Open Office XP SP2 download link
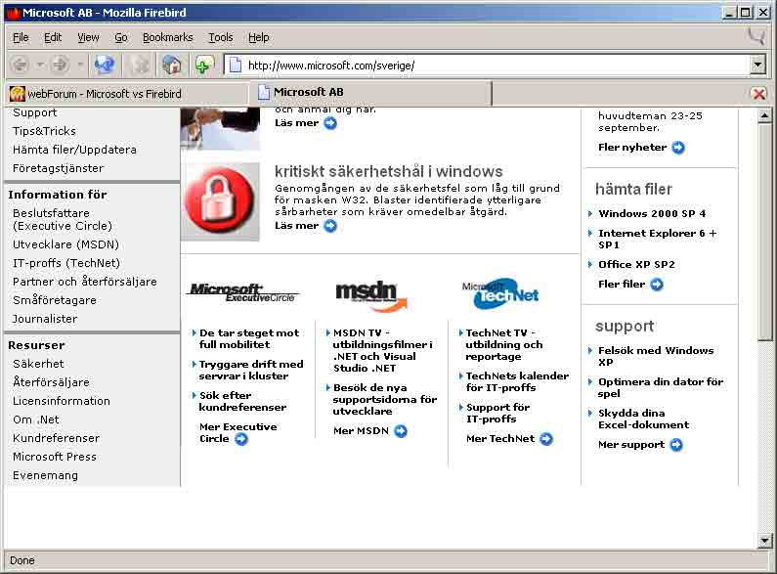Image resolution: width=777 pixels, height=574 pixels. [637, 265]
